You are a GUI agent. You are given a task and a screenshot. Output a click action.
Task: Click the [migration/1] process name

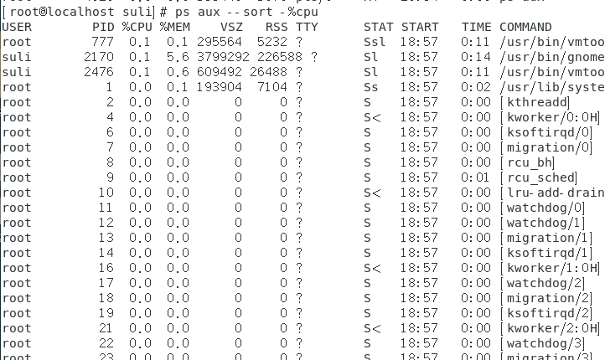tap(546, 238)
